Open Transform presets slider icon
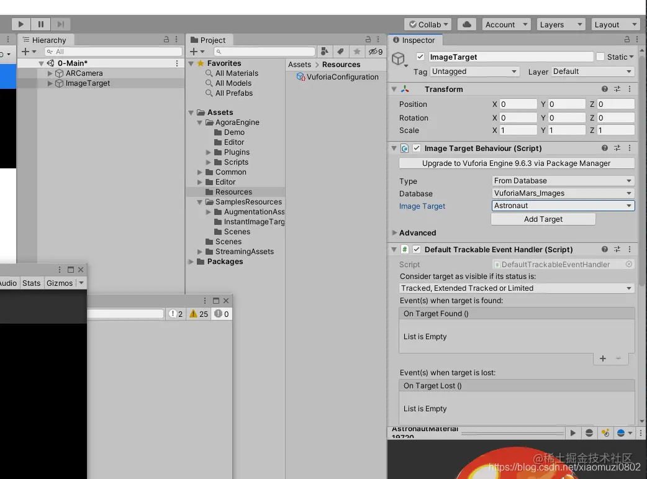 pyautogui.click(x=617, y=89)
